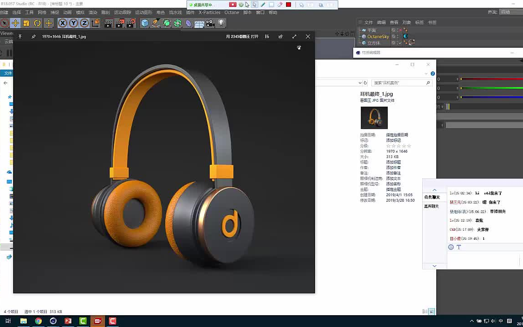Open the Octane menu
This screenshot has height=327, width=523.
pyautogui.click(x=232, y=12)
